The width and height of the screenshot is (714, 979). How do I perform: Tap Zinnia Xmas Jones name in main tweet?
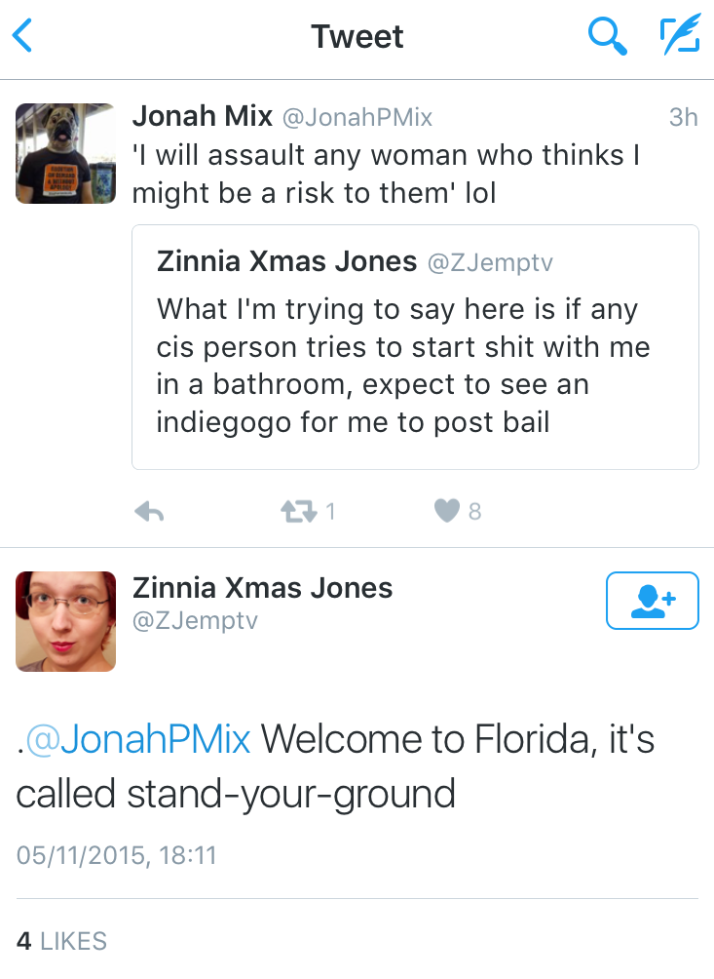click(262, 588)
